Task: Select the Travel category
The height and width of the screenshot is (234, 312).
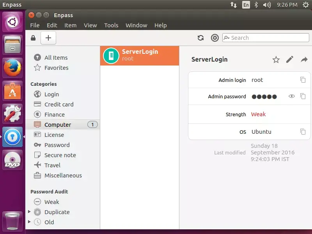Action: click(x=63, y=165)
